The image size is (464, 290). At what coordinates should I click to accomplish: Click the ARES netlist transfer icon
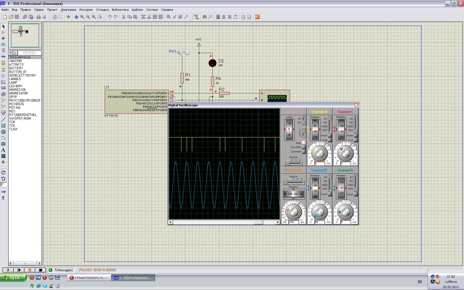coord(257,17)
